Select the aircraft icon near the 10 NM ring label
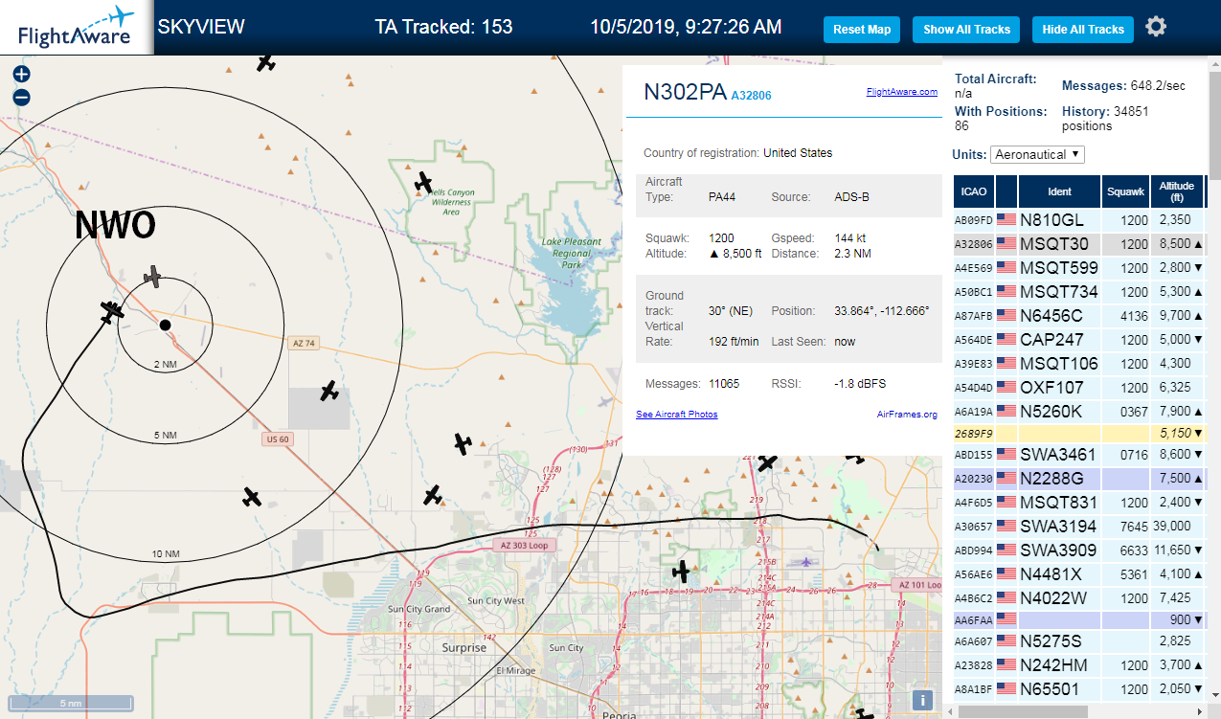 tap(252, 497)
